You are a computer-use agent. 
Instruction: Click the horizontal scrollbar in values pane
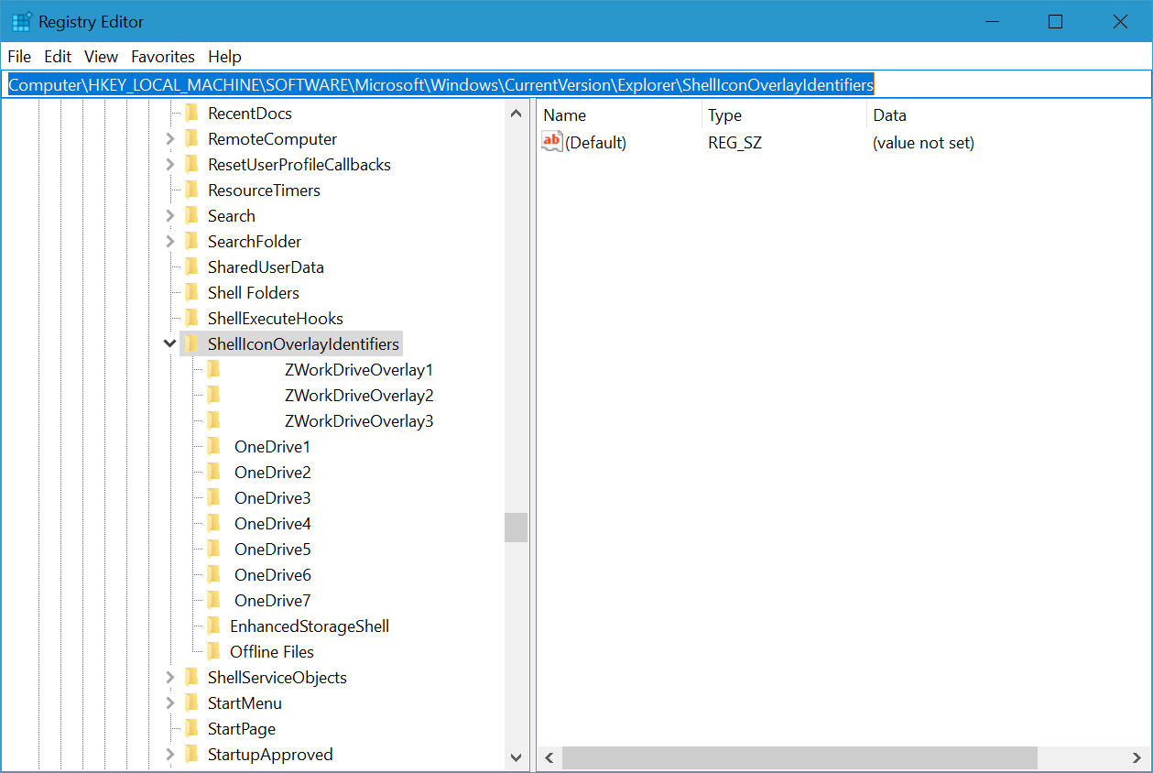pyautogui.click(x=799, y=757)
